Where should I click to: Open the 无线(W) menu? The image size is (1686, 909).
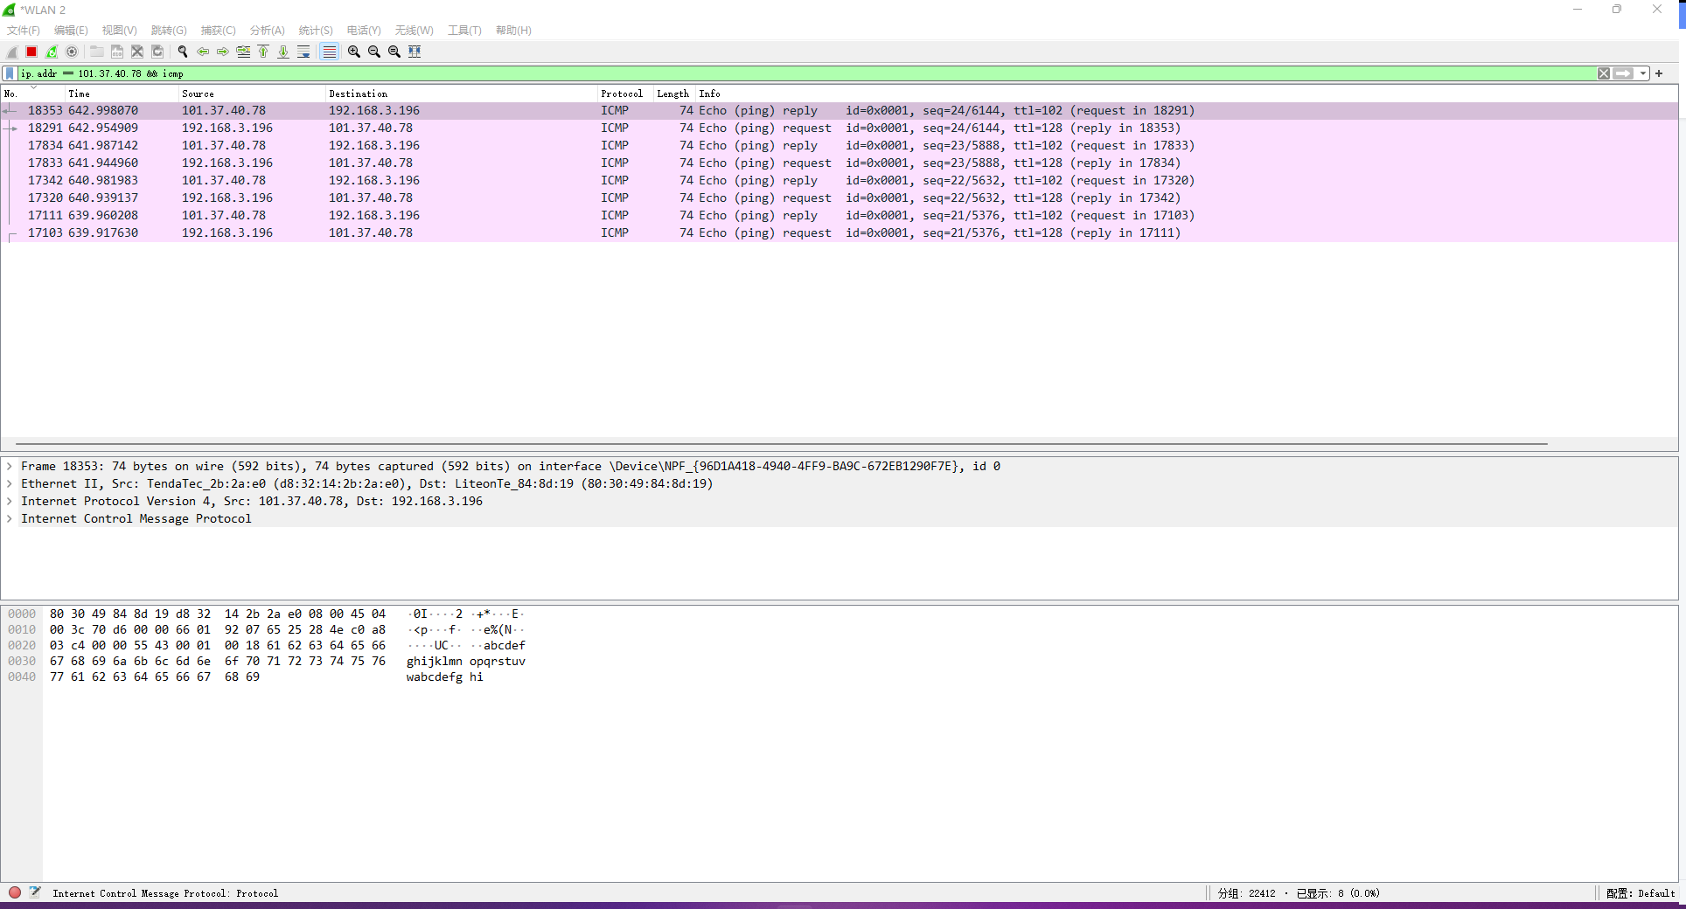(414, 31)
